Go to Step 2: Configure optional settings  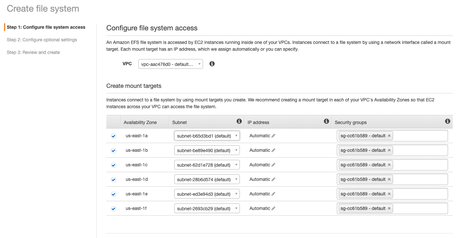pos(42,40)
